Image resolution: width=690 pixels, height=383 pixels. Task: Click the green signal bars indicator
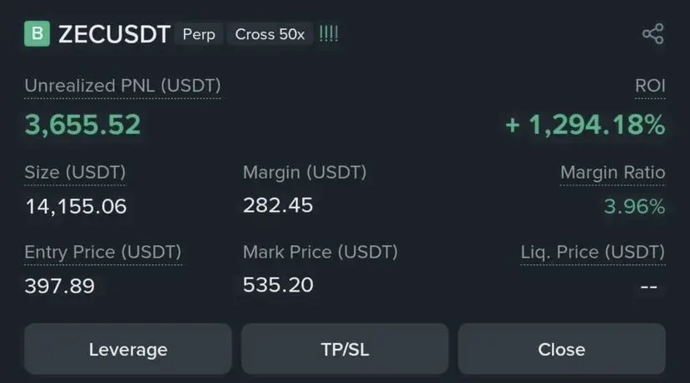click(329, 34)
